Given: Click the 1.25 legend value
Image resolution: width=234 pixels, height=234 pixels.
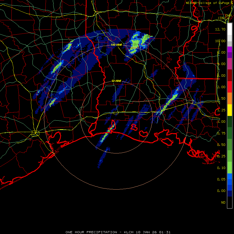Looking at the screenshot, I should tap(221, 110).
